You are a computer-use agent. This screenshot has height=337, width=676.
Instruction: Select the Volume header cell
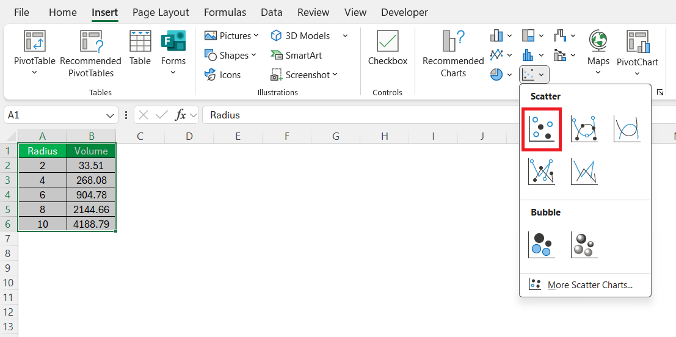tap(92, 151)
